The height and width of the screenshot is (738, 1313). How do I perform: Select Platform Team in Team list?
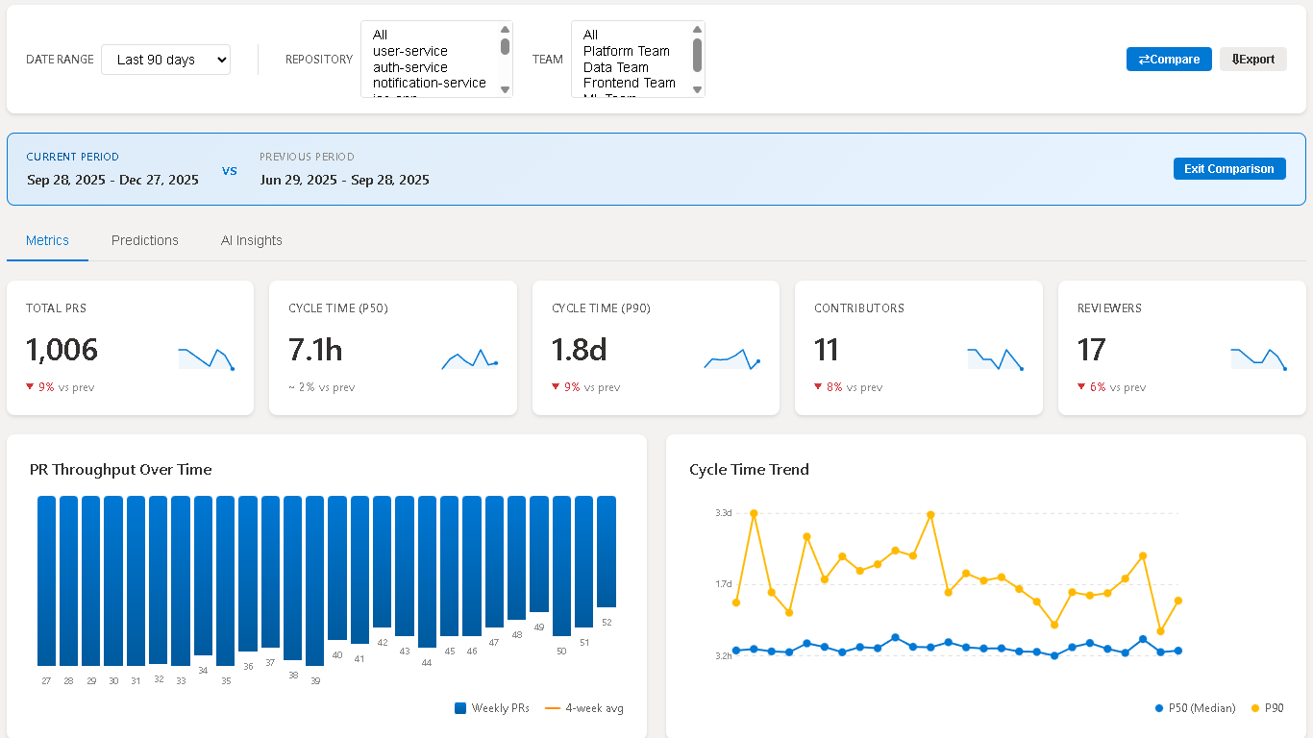(627, 51)
